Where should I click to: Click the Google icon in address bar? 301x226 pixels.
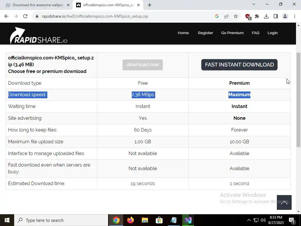coord(217,16)
